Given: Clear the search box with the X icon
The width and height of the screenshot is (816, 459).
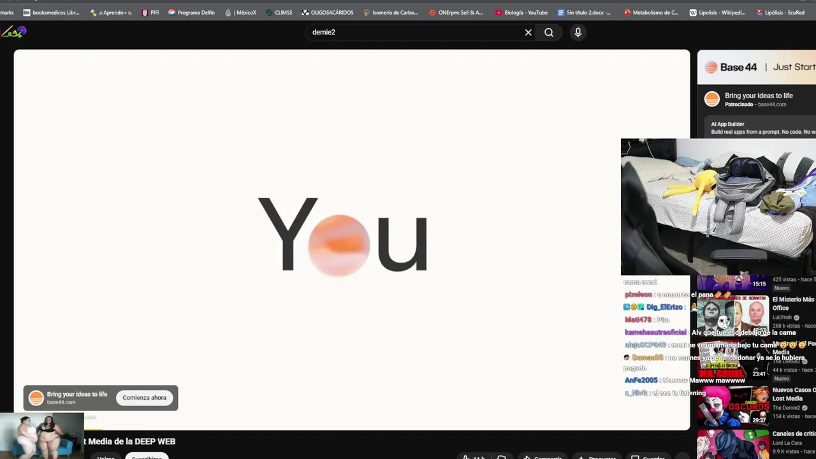Looking at the screenshot, I should [x=528, y=33].
